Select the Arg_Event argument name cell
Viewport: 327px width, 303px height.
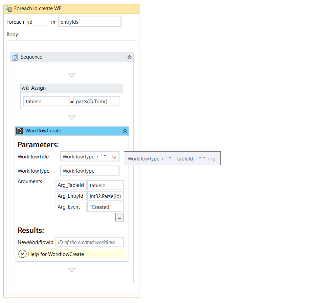point(71,207)
